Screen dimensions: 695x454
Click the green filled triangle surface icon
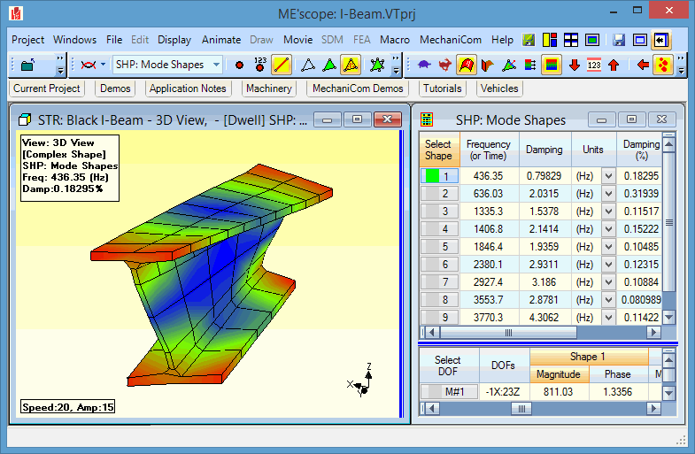pyautogui.click(x=329, y=65)
